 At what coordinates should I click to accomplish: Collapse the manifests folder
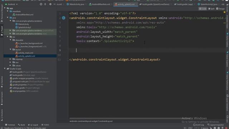[8, 11]
